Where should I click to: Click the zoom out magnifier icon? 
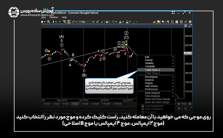pos(49,22)
